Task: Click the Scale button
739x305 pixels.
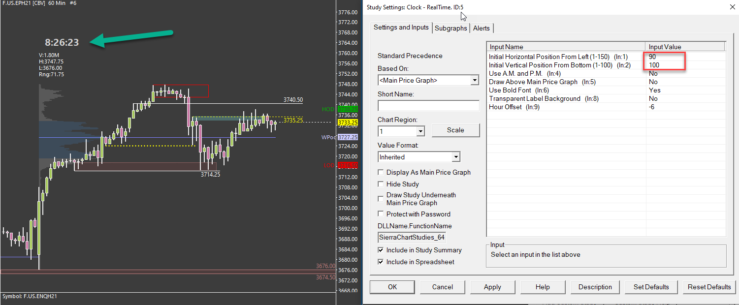Action: 455,130
